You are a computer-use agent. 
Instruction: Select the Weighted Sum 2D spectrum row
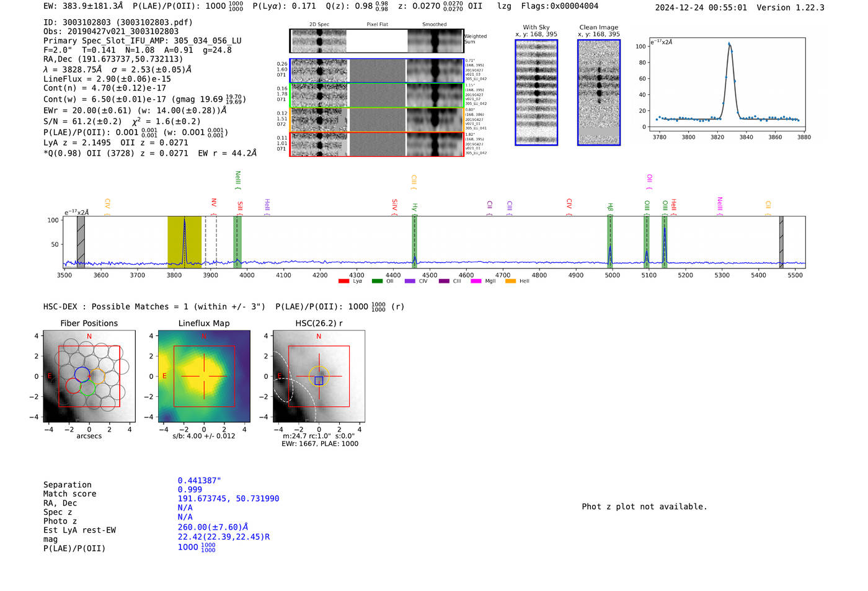pyautogui.click(x=376, y=41)
